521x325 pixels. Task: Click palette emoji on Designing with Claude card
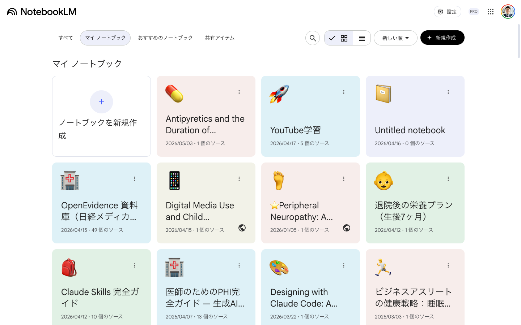click(279, 268)
